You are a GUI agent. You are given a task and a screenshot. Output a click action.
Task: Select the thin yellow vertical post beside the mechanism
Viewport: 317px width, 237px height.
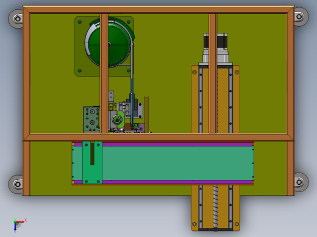pos(146,114)
